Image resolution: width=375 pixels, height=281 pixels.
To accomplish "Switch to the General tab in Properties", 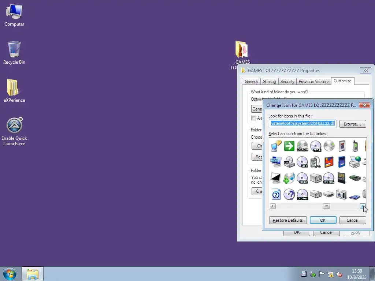I will pyautogui.click(x=252, y=82).
